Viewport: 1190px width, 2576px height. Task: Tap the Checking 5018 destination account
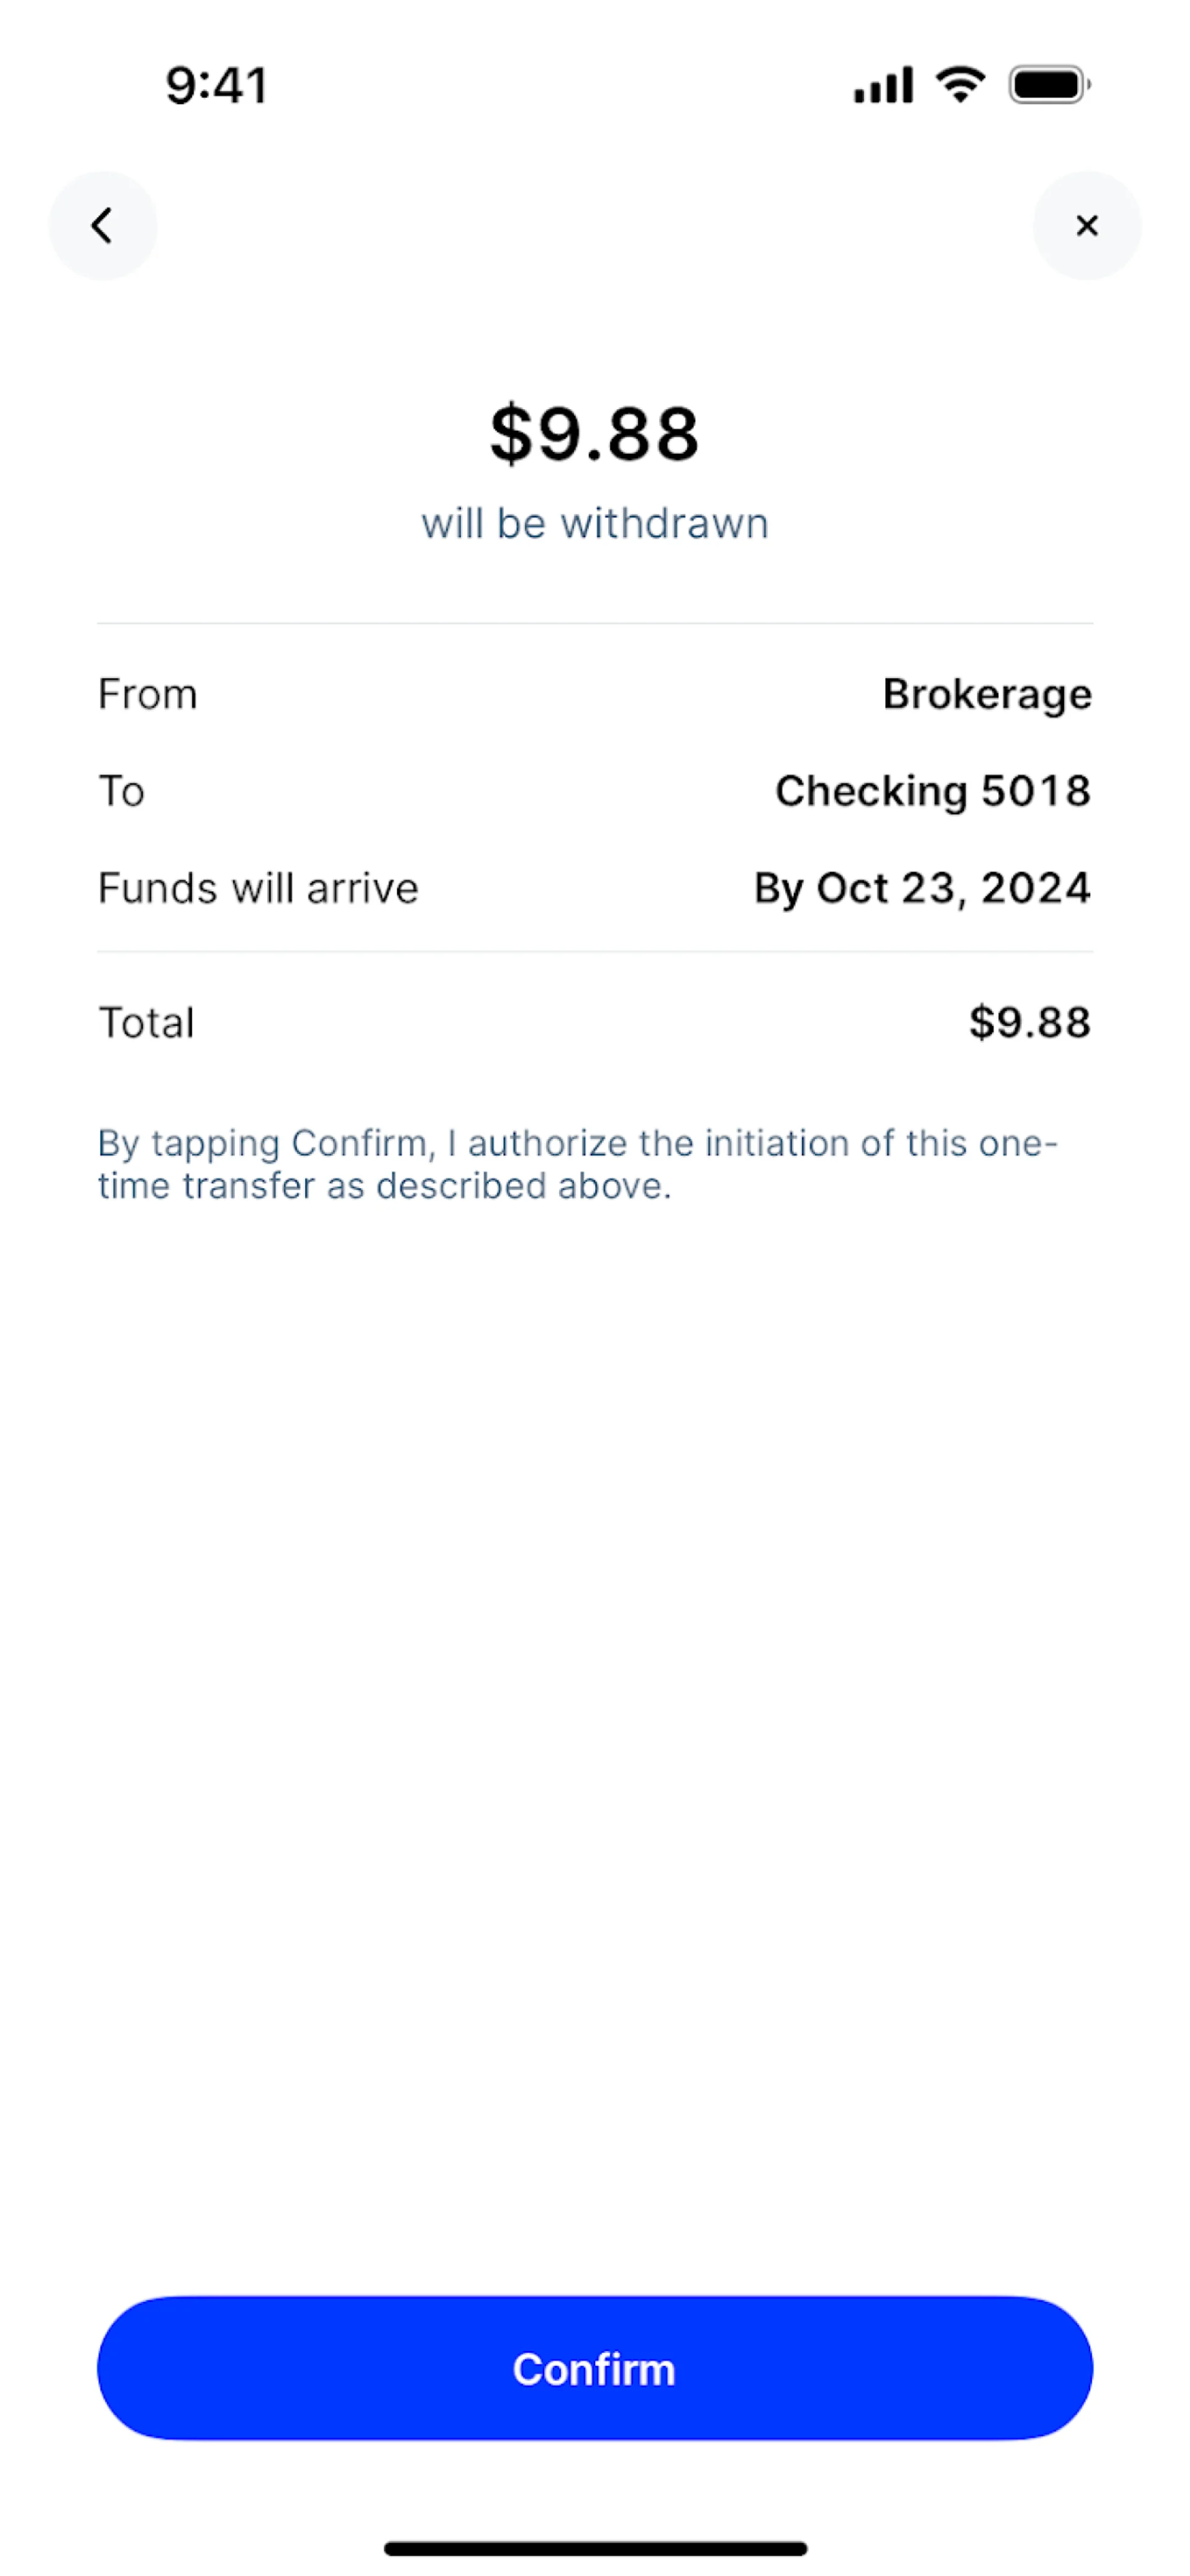pyautogui.click(x=933, y=791)
